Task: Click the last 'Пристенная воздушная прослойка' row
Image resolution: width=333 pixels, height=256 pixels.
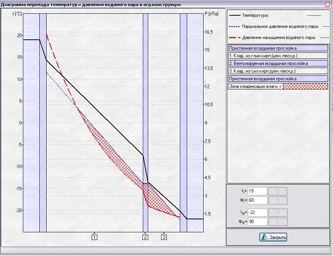Action: click(278, 79)
